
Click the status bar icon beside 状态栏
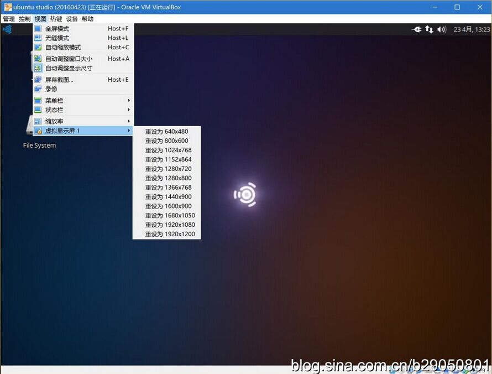[x=38, y=110]
